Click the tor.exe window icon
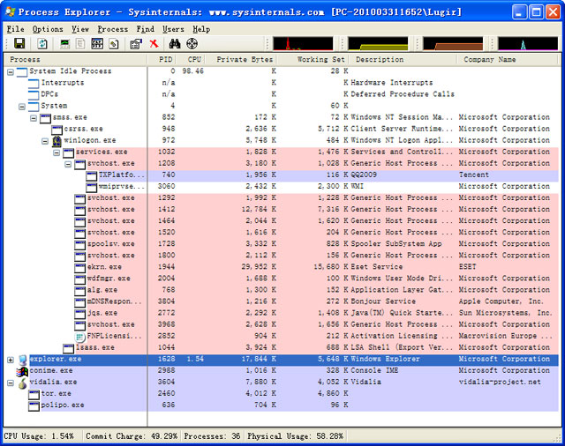This screenshot has width=565, height=446. click(34, 395)
